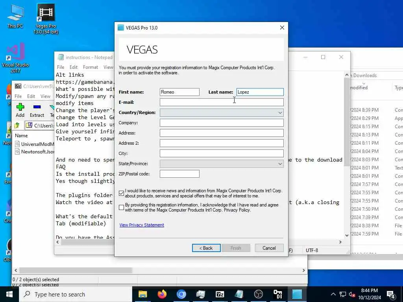Select Newtonsoft.Json file icon in 7-Zip
This screenshot has width=403, height=302.
click(x=17, y=151)
